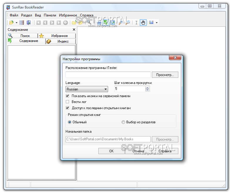Click the exit door icon in toolbar
The height and width of the screenshot is (194, 230).
point(28,23)
